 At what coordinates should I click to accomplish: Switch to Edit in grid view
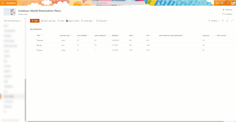[48, 21]
